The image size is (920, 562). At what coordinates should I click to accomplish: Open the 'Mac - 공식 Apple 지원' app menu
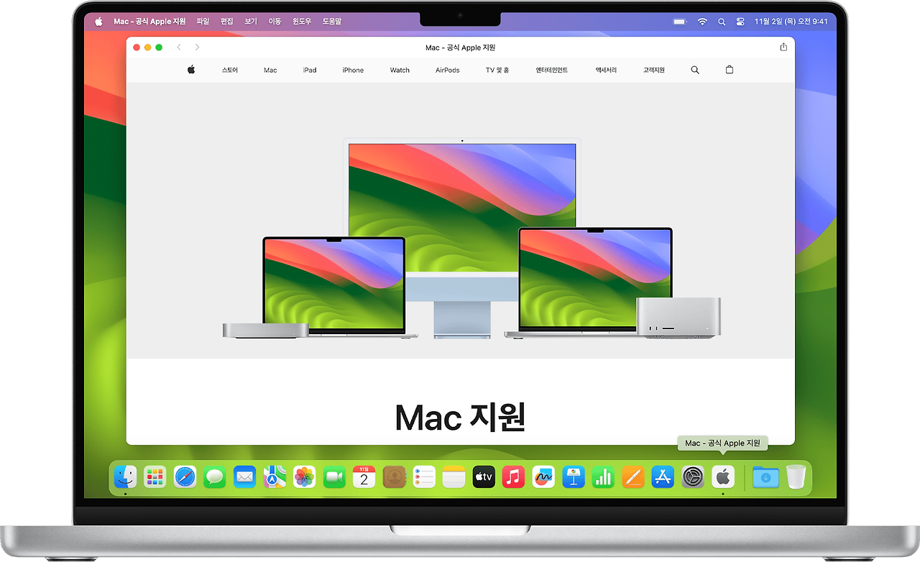149,22
